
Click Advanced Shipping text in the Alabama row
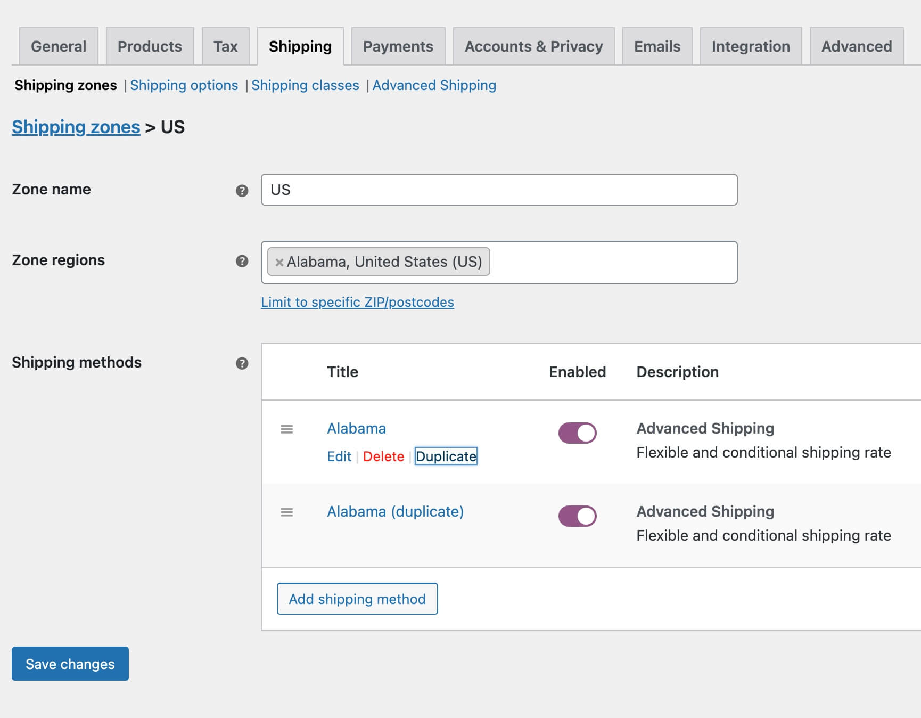point(705,428)
